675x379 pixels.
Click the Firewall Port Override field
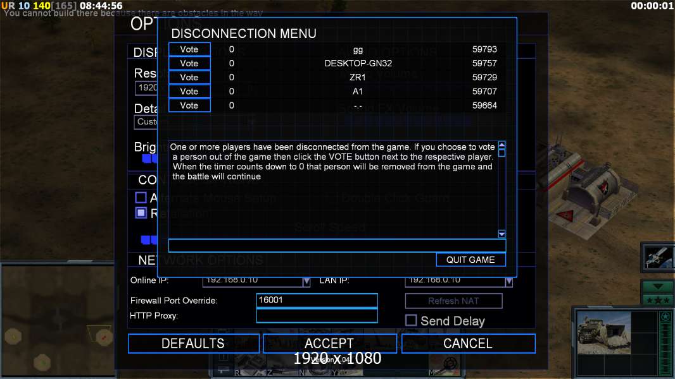(x=317, y=301)
